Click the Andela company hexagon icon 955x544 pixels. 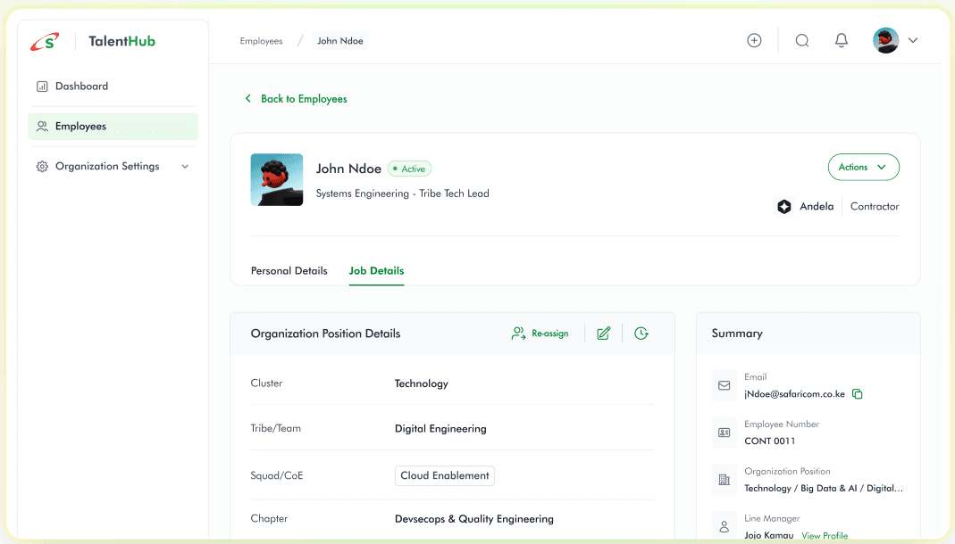point(784,207)
